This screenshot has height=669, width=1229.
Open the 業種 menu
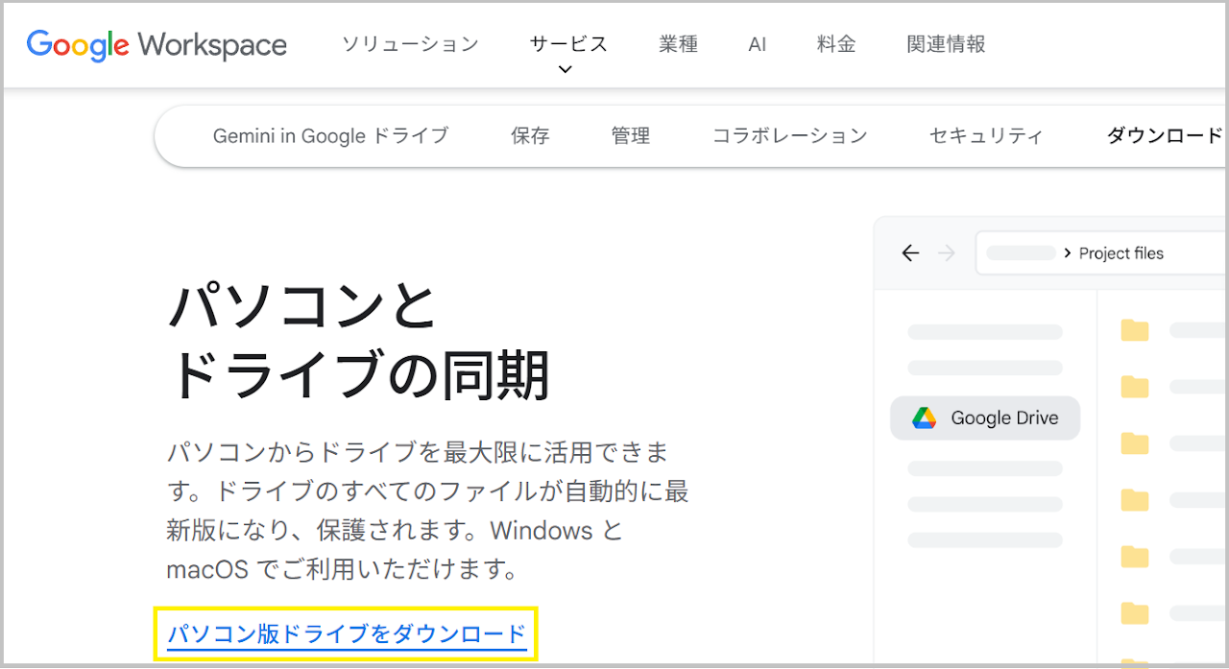679,44
